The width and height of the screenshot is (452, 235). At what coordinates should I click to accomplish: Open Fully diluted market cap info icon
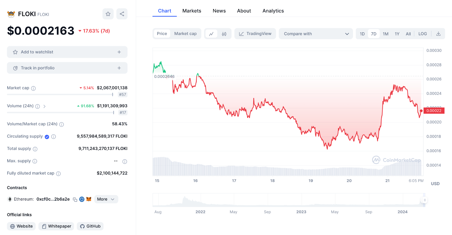click(x=58, y=174)
